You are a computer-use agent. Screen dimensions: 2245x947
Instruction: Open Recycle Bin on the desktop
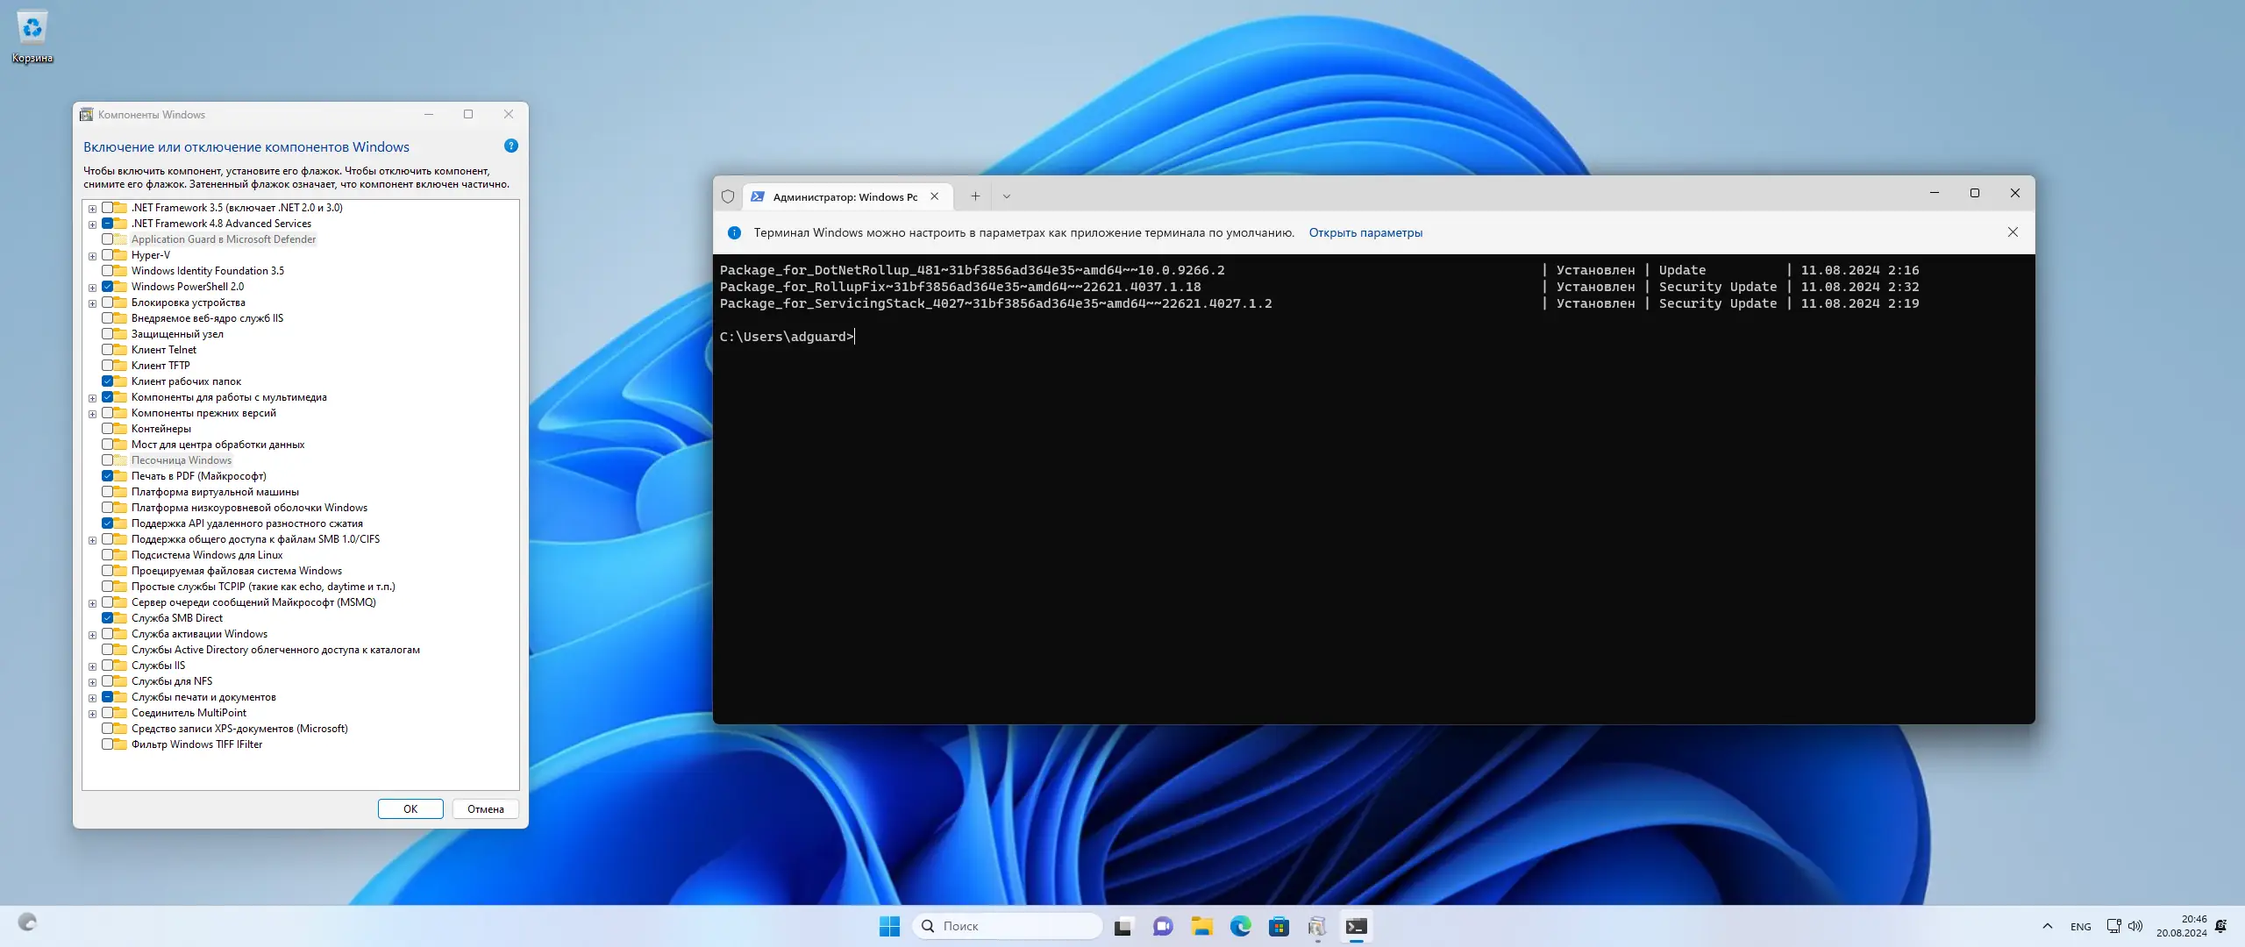32,30
